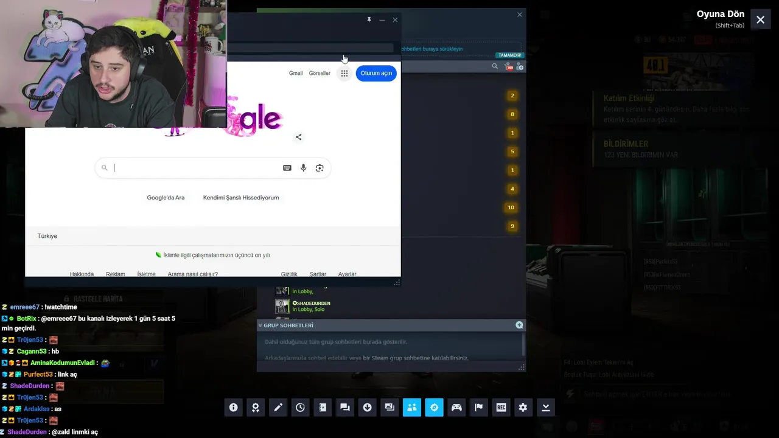Viewport: 779px width, 438px height.
Task: Open Ayarlar footer menu
Action: click(x=348, y=274)
